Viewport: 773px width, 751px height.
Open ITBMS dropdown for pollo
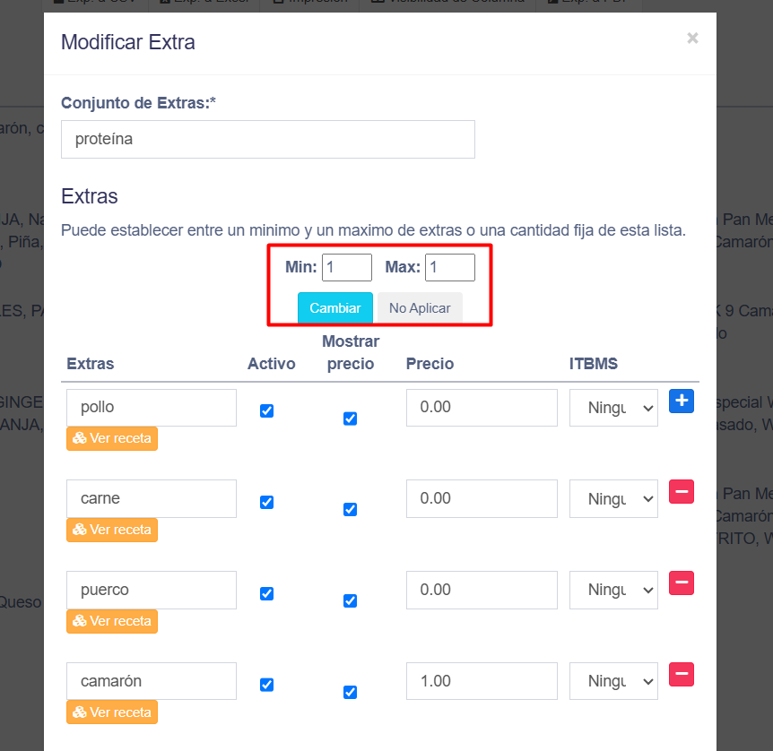[613, 408]
